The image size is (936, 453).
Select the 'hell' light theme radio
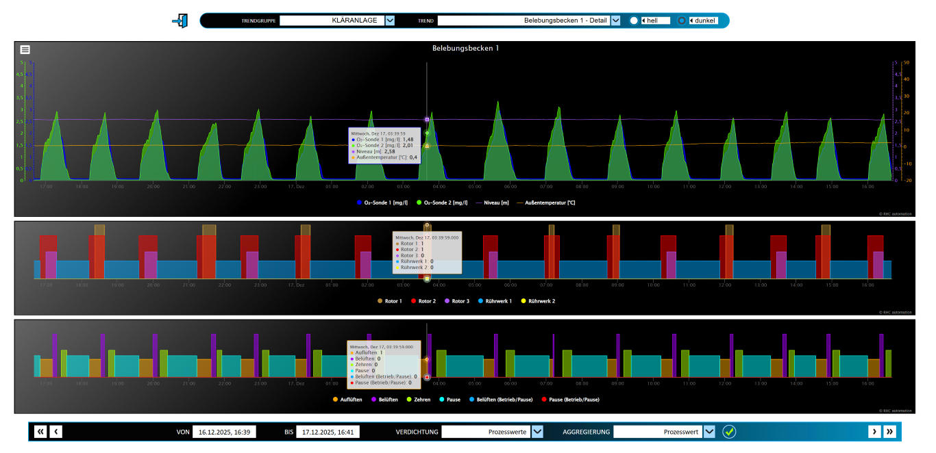634,21
